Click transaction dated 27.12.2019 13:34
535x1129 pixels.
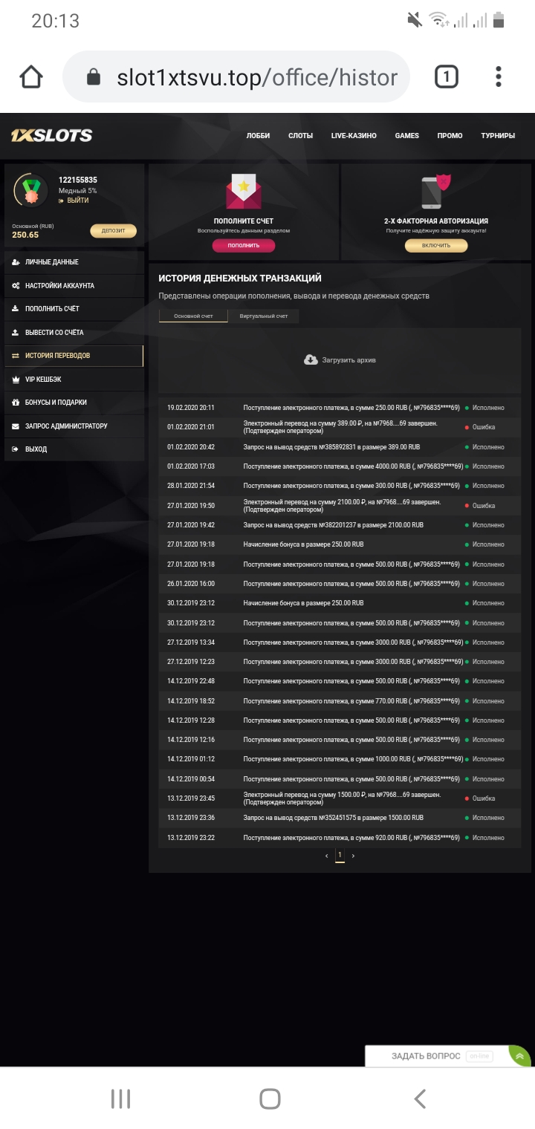(340, 642)
